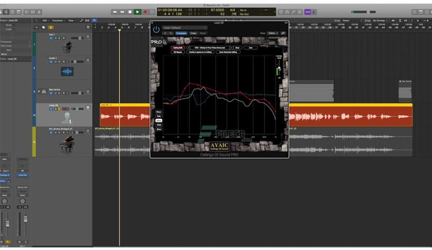Open Quick Help button in control bar
Screen dimensions: 432x250
click(12, 12)
